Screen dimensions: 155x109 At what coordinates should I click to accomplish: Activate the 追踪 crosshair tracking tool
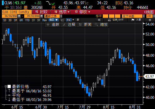pyautogui.click(x=53, y=25)
